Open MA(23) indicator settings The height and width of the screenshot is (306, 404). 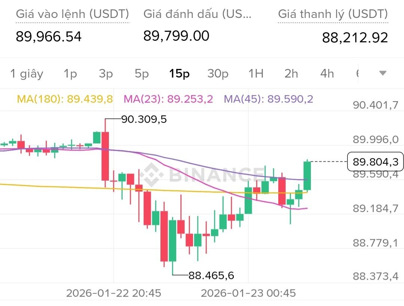(x=168, y=99)
